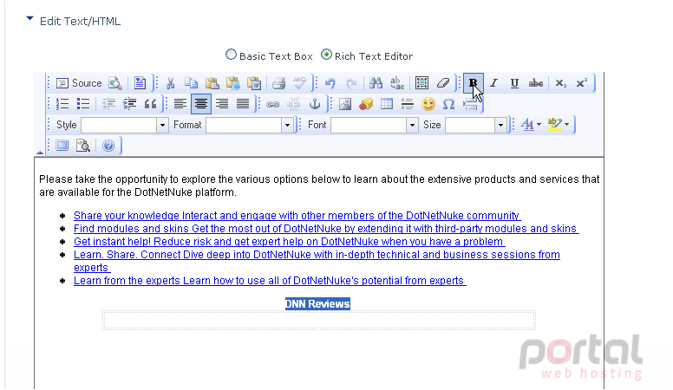This screenshot has height=390, width=673.
Task: Collapse the Edit Text/HTML section
Action: click(29, 18)
